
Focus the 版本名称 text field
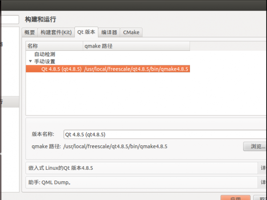[165, 134]
